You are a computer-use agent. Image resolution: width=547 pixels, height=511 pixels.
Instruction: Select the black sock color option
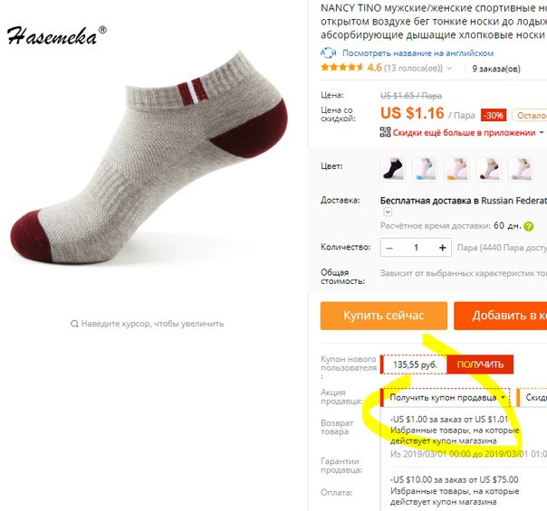[392, 169]
